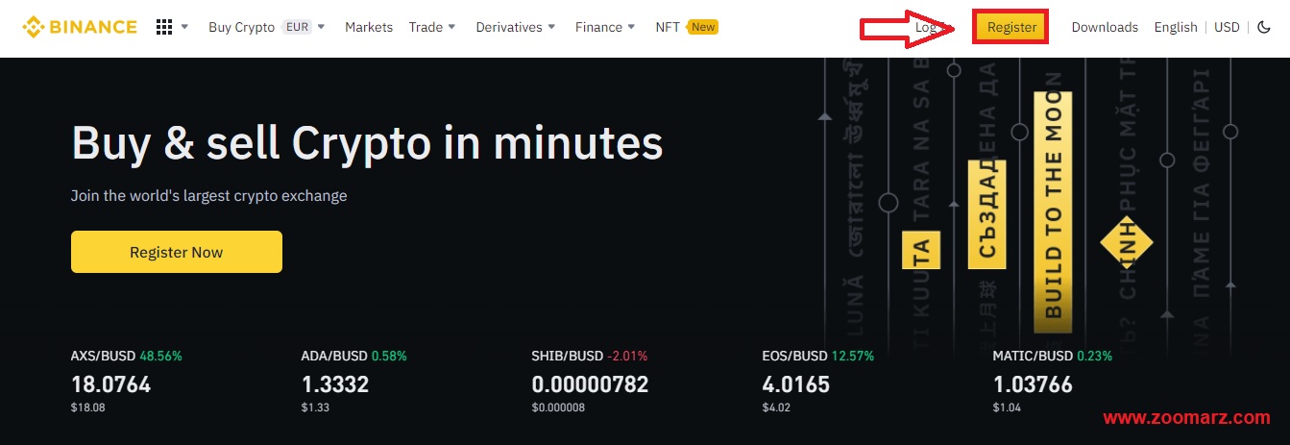This screenshot has height=445, width=1290.
Task: Open the MATIC/BUSD pair
Action: click(1033, 356)
